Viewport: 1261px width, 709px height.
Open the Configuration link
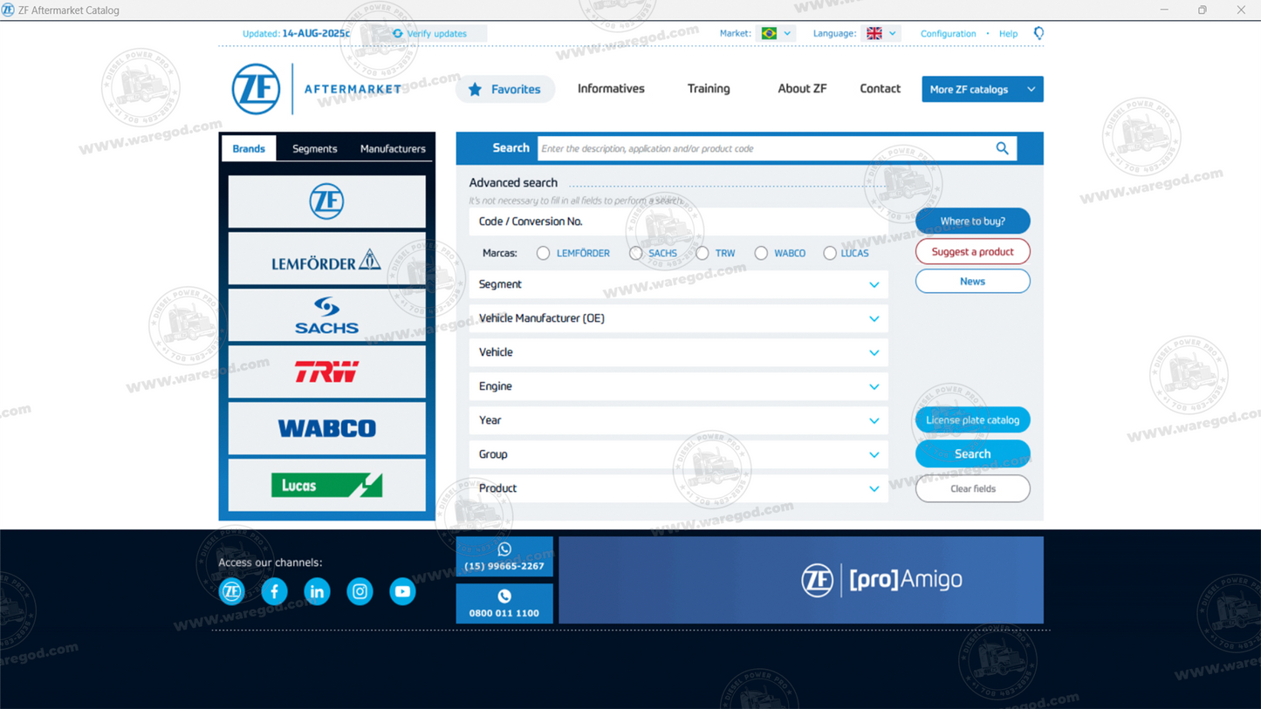click(948, 34)
